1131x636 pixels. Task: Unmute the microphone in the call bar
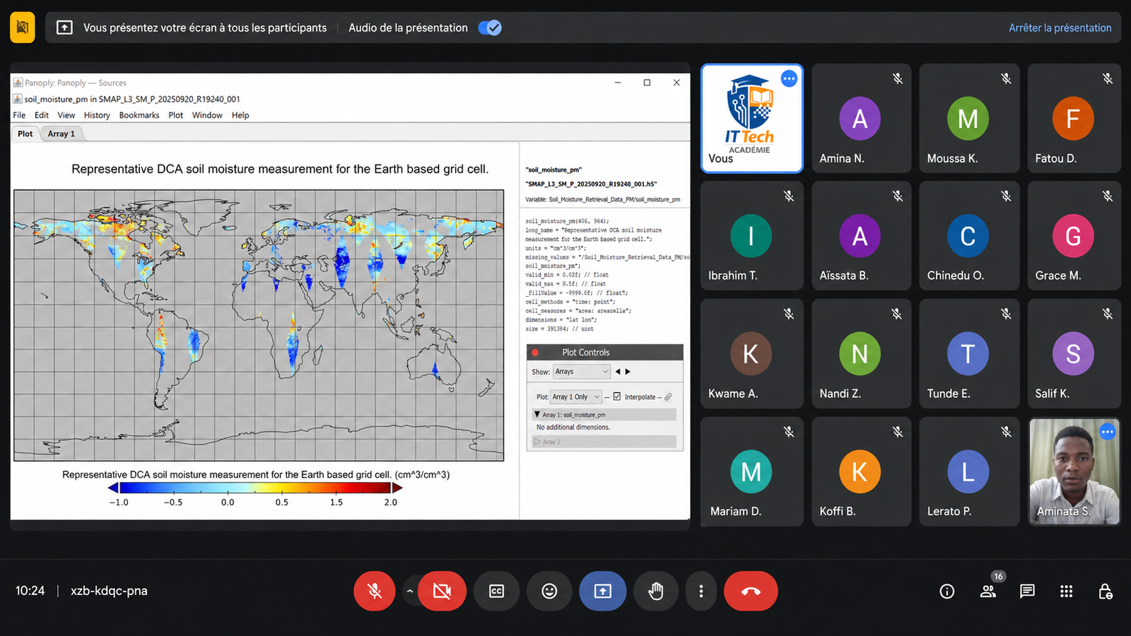pyautogui.click(x=375, y=591)
